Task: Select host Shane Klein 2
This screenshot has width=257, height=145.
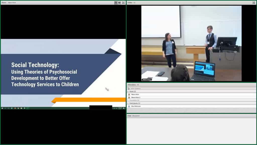Action: pos(191,97)
